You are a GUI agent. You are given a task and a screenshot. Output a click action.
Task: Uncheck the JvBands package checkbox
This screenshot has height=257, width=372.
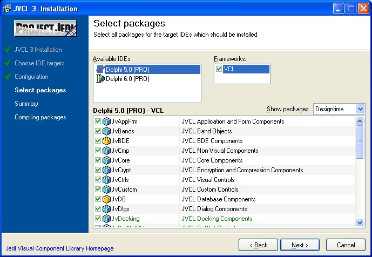coord(98,131)
